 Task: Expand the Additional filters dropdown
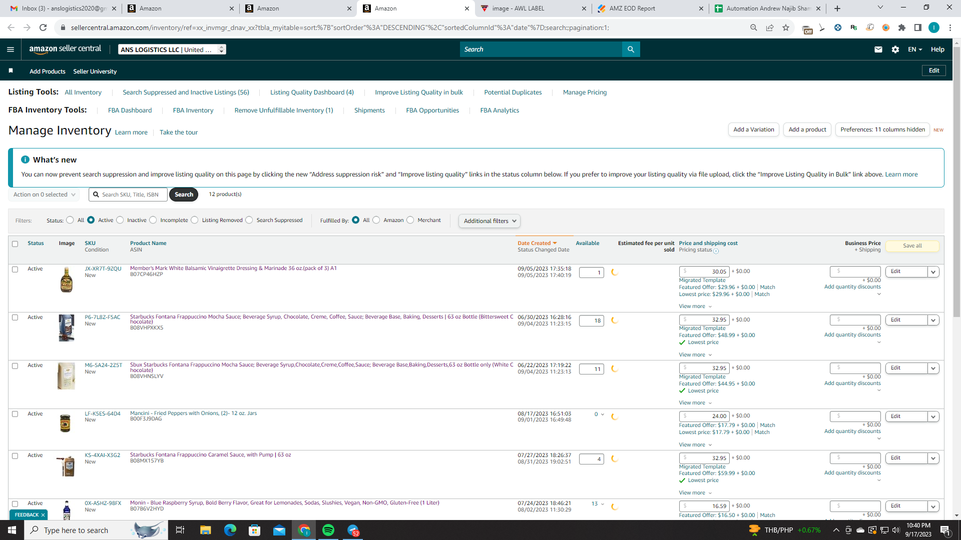click(490, 221)
